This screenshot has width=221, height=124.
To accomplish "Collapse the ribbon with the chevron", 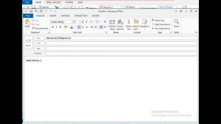I will [x=196, y=32].
